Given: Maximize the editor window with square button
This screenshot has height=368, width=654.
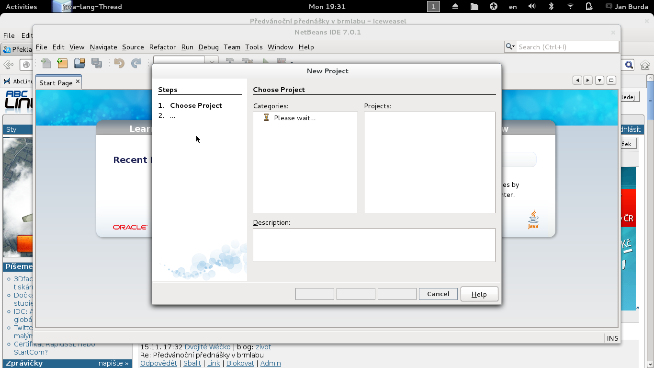Looking at the screenshot, I should click(611, 80).
